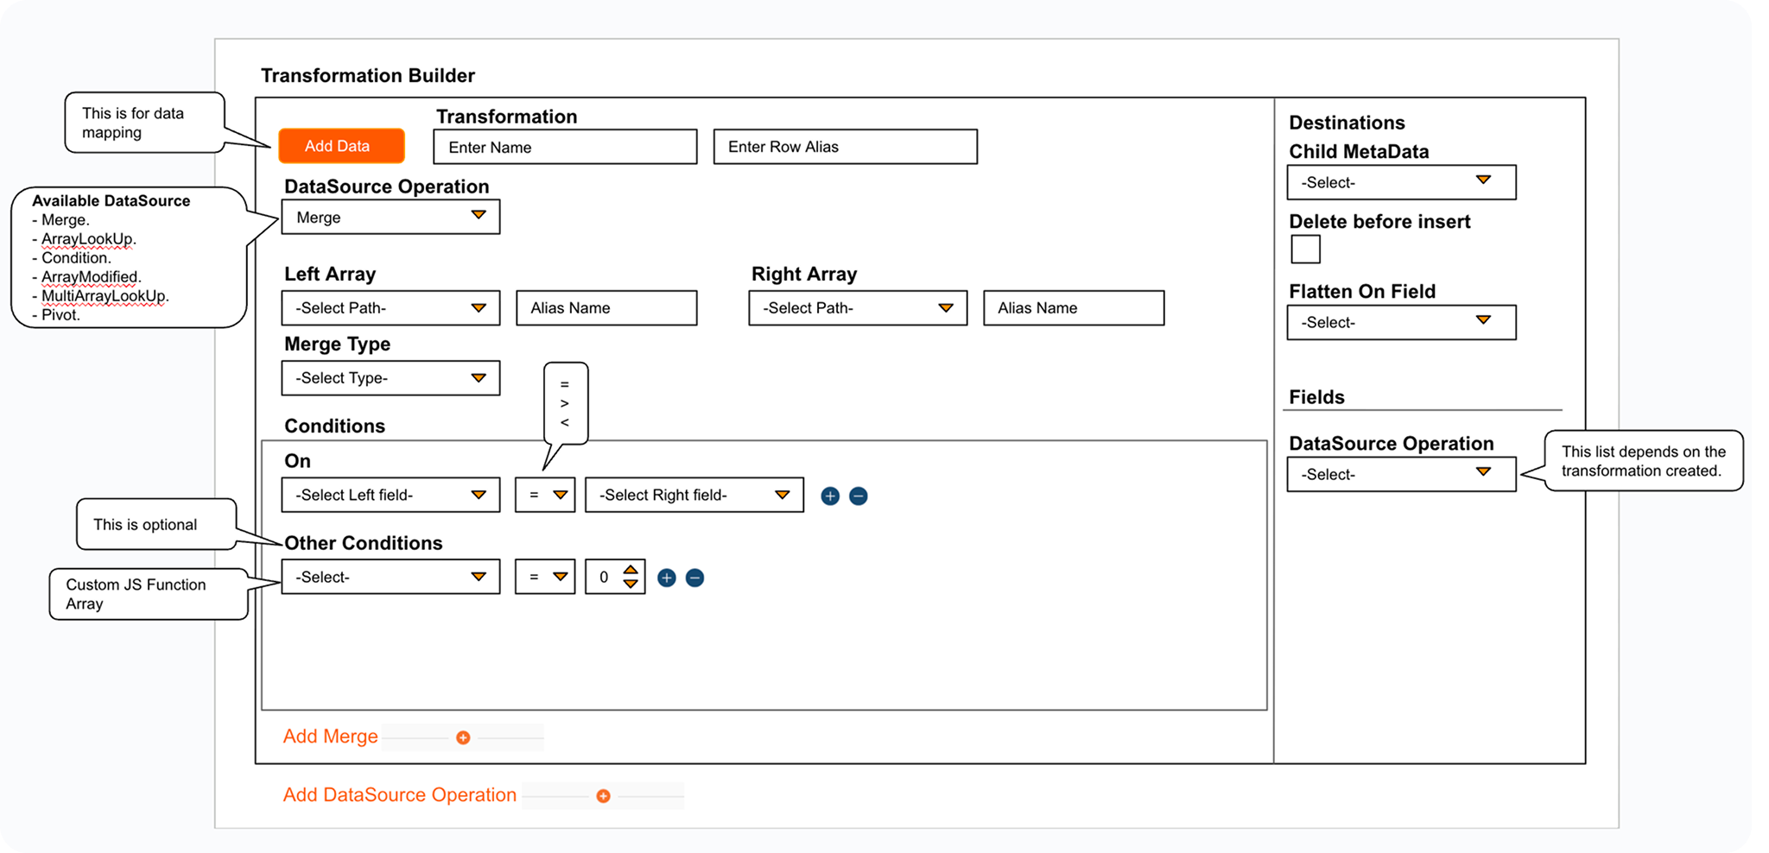The height and width of the screenshot is (853, 1769).
Task: Click plus icon in Other Conditions row
Action: click(x=667, y=578)
